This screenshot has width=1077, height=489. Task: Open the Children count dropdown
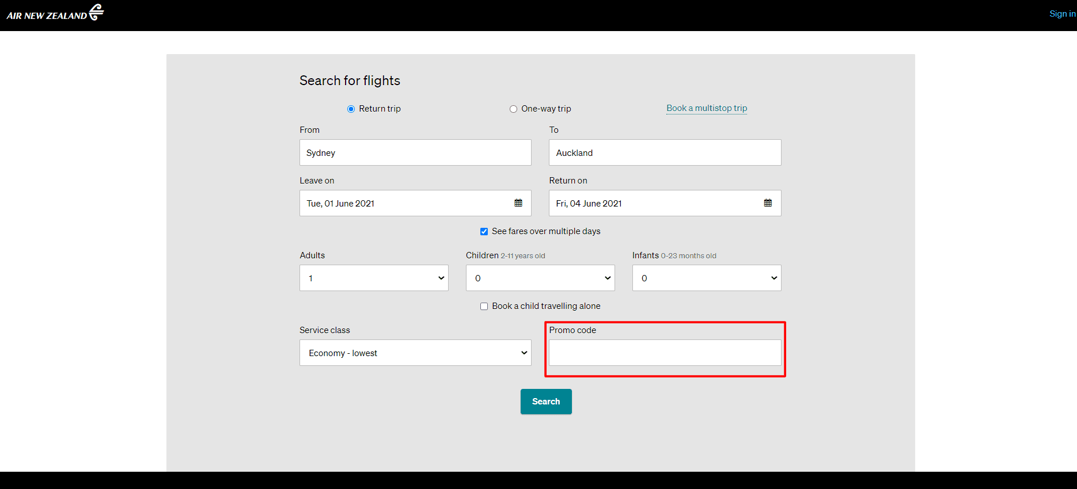[x=540, y=278]
